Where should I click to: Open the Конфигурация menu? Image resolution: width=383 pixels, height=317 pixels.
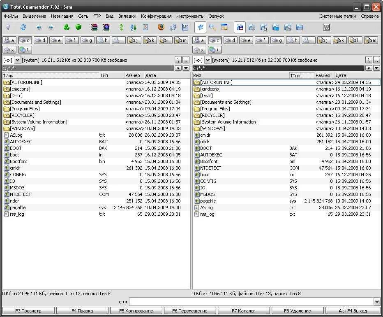click(x=156, y=16)
